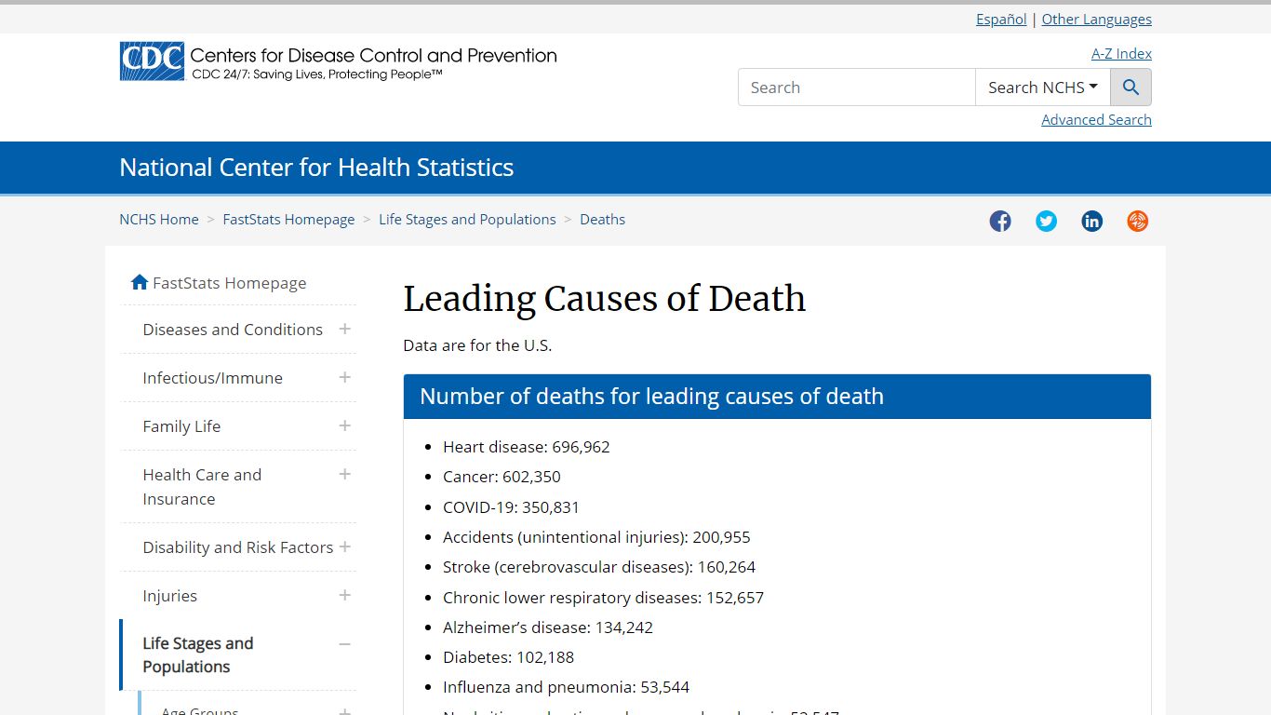The height and width of the screenshot is (715, 1271).
Task: Expand Injuries plus icon
Action: tap(344, 595)
